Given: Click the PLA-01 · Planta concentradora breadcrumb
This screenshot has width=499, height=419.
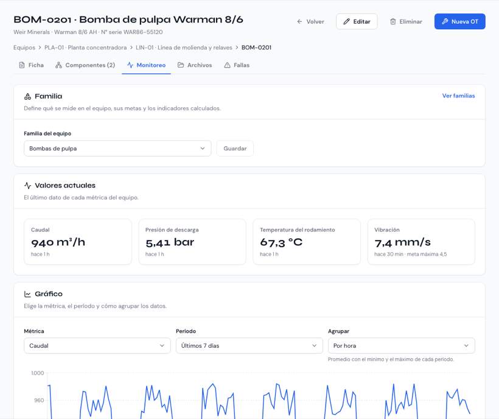Looking at the screenshot, I should click(85, 48).
